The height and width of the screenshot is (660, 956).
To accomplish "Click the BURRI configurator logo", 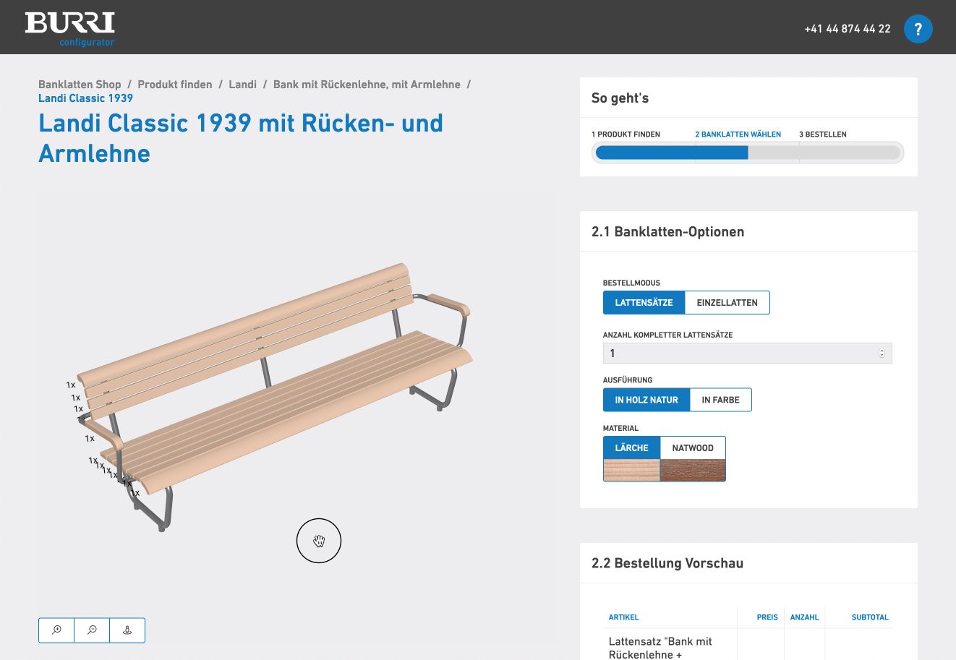I will [x=70, y=29].
